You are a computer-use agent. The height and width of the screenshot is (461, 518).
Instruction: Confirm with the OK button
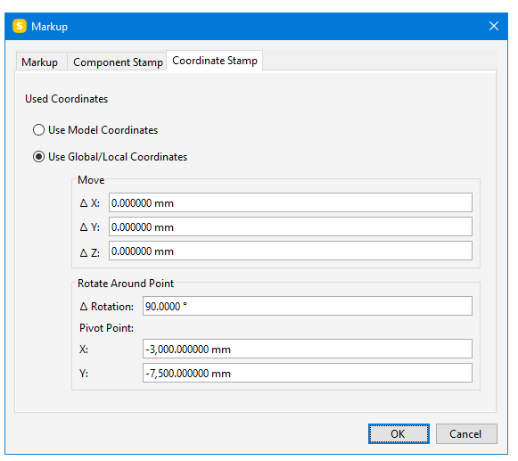pos(399,434)
